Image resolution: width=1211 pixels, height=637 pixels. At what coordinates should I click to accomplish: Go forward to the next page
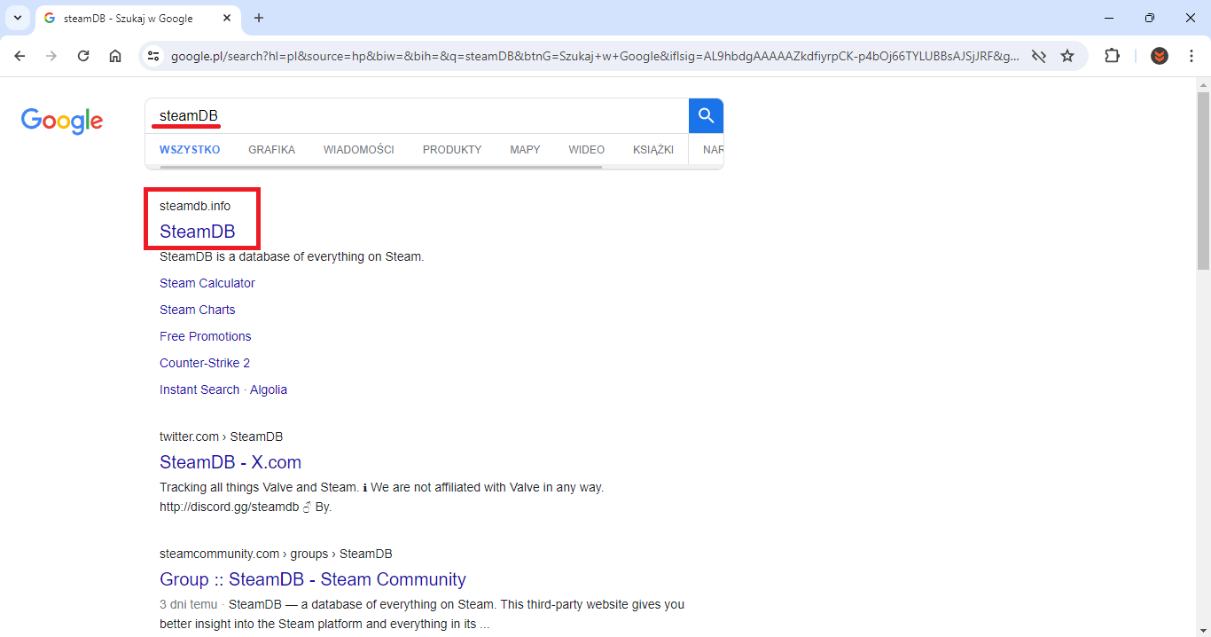click(x=51, y=56)
